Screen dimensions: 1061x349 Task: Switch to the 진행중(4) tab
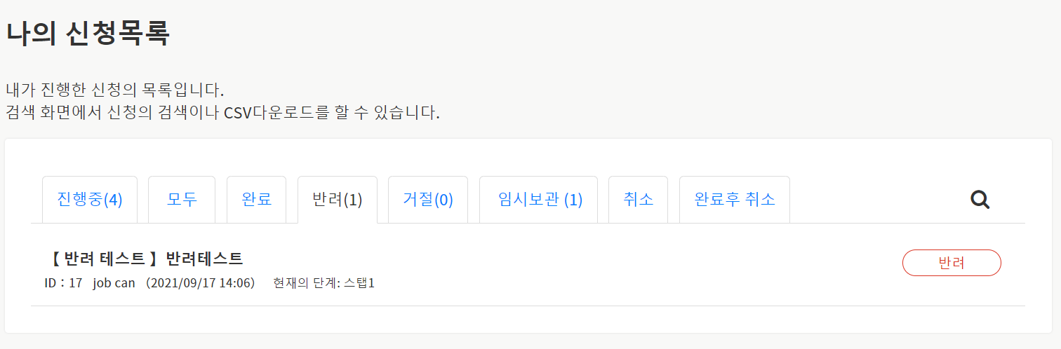click(90, 200)
